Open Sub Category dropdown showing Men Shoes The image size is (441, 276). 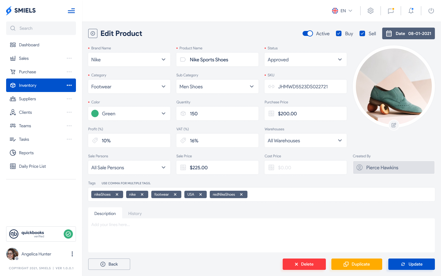pos(217,86)
